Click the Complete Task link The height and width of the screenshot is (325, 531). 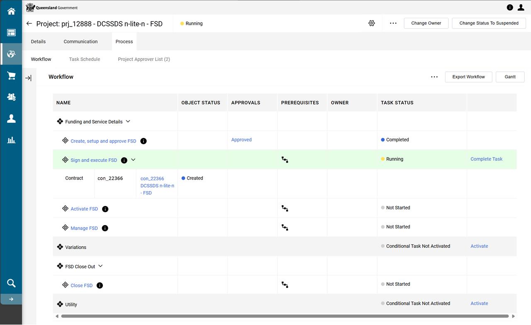tap(486, 159)
